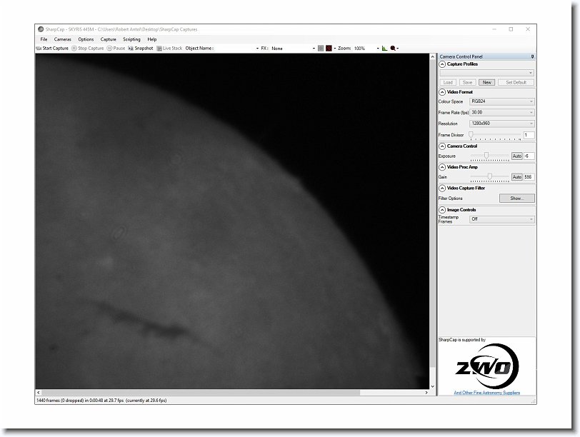Open the reticule options dropdown arrow
The height and width of the screenshot is (437, 580).
pyautogui.click(x=335, y=49)
